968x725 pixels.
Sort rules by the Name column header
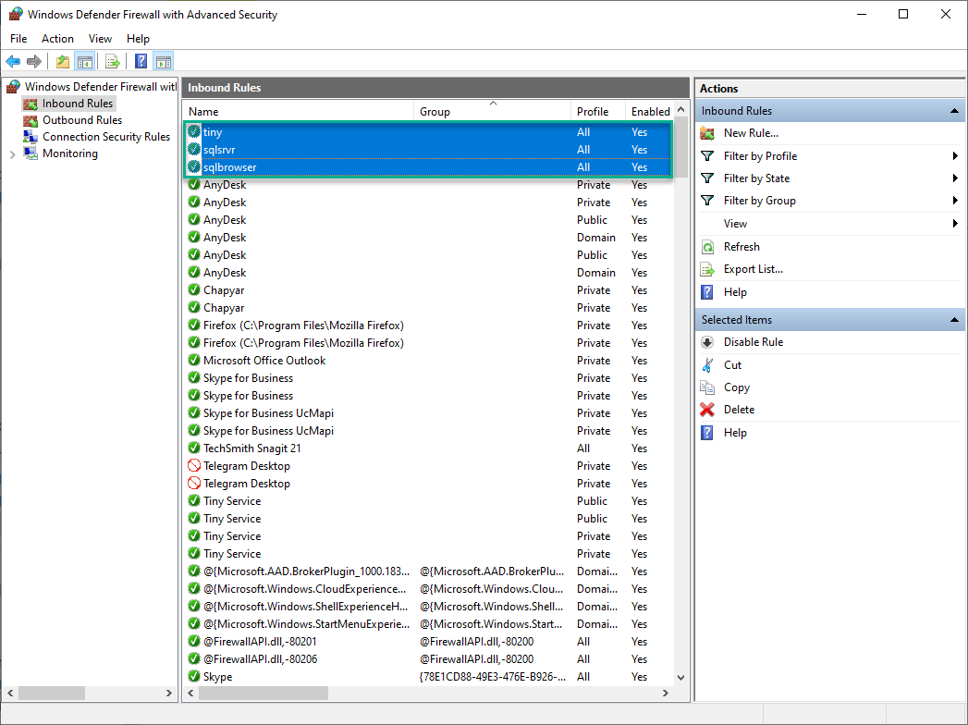[x=299, y=111]
